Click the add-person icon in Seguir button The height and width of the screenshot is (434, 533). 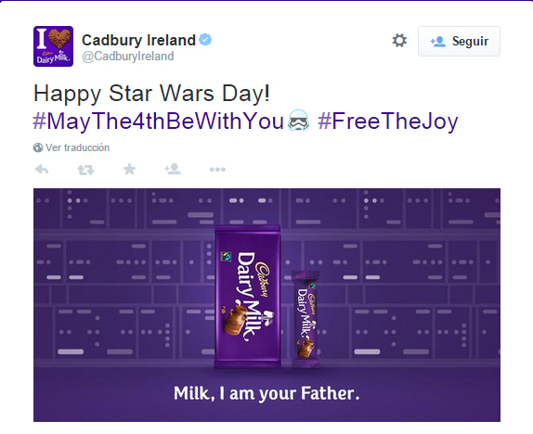click(x=438, y=42)
